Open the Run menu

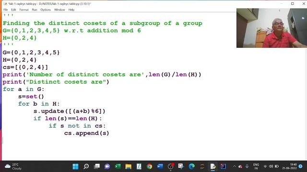pyautogui.click(x=35, y=10)
